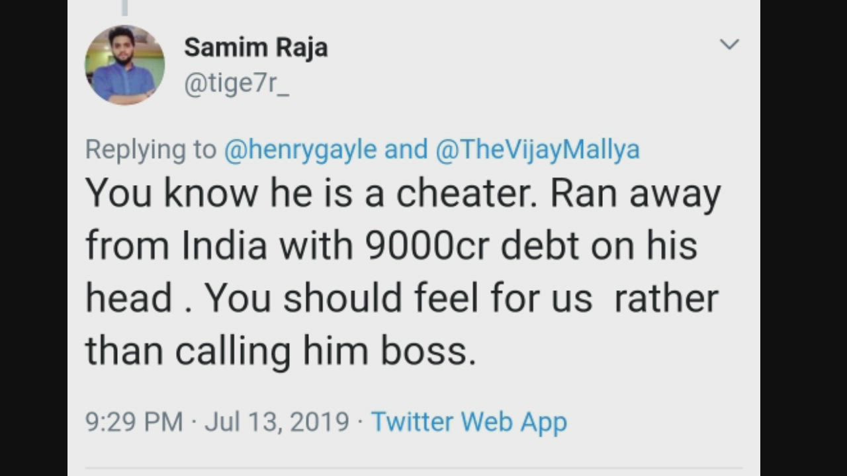Open the @TheVijayMallya mention link

[537, 149]
